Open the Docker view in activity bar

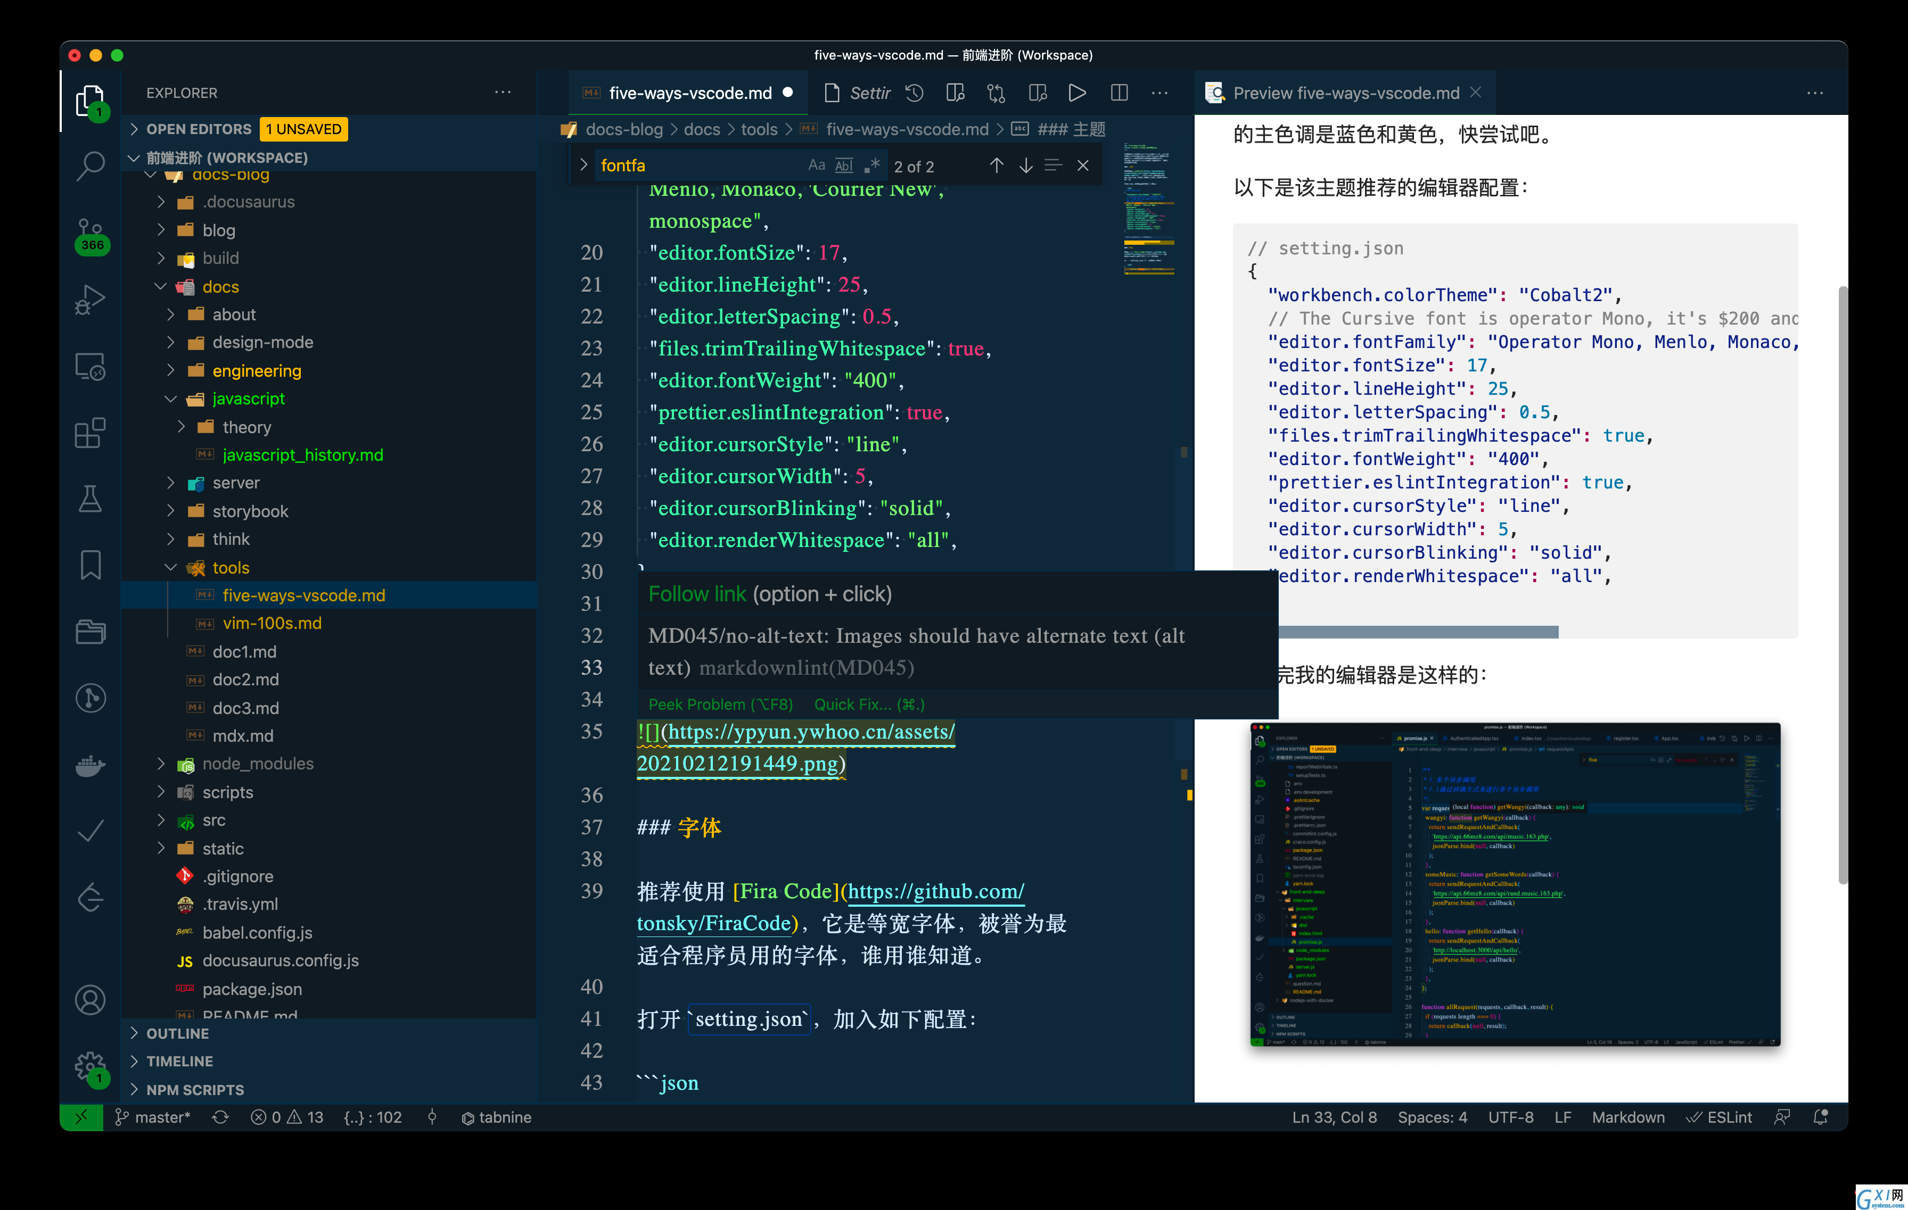pyautogui.click(x=89, y=765)
